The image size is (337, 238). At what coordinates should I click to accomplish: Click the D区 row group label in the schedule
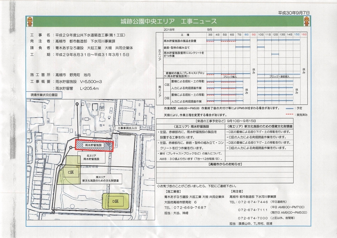(167, 98)
